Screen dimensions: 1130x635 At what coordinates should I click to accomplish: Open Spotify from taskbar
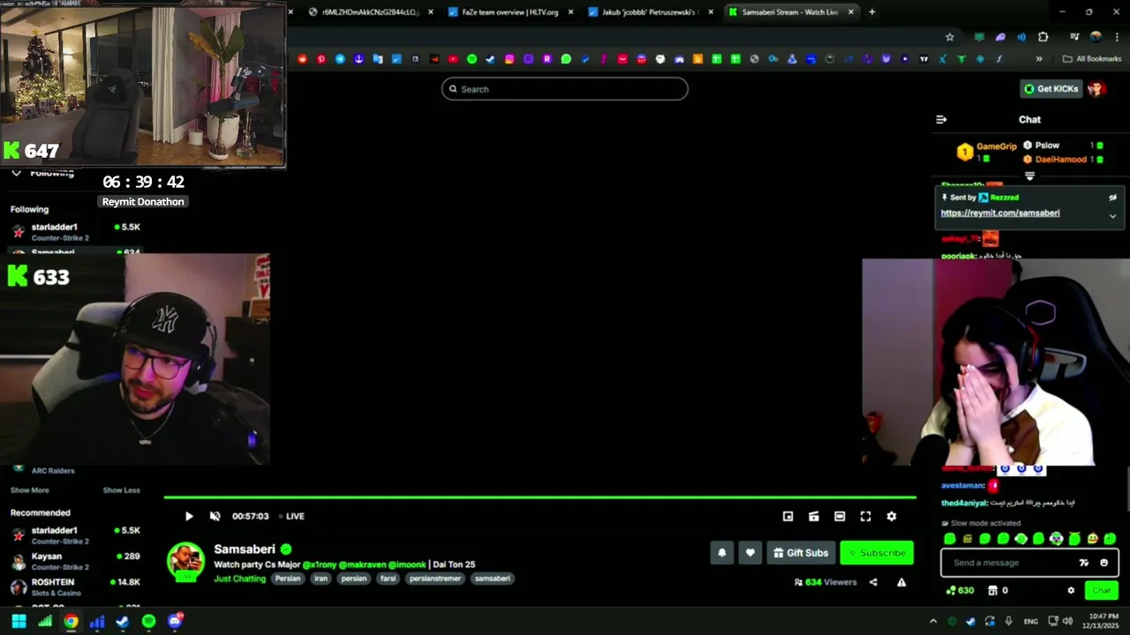click(148, 621)
